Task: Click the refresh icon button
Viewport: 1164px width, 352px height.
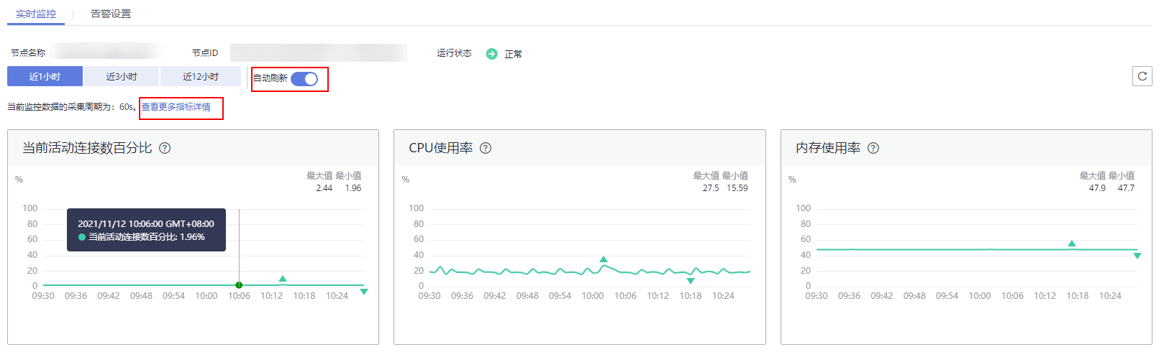Action: point(1142,76)
